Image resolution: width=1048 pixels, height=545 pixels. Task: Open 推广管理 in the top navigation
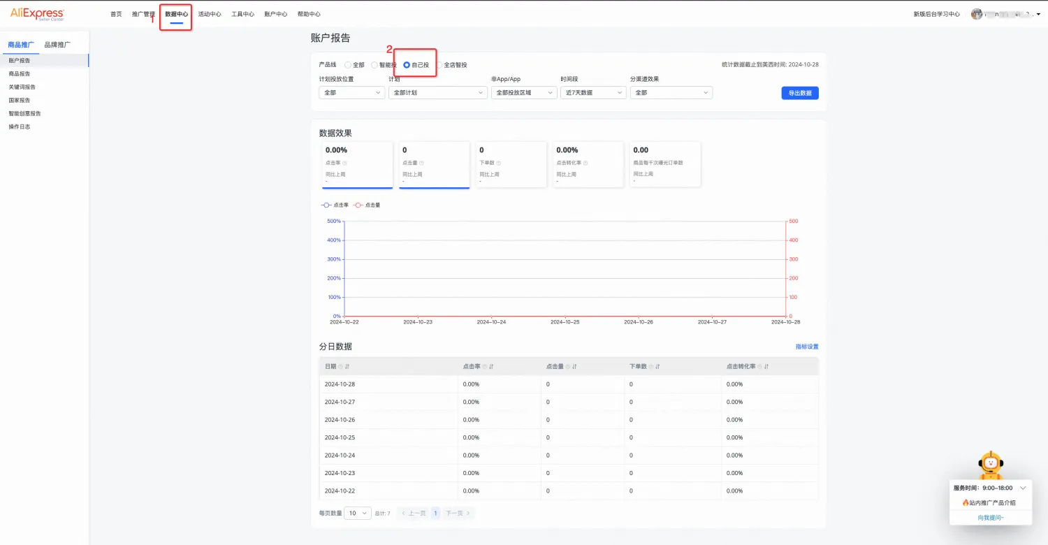click(x=143, y=14)
